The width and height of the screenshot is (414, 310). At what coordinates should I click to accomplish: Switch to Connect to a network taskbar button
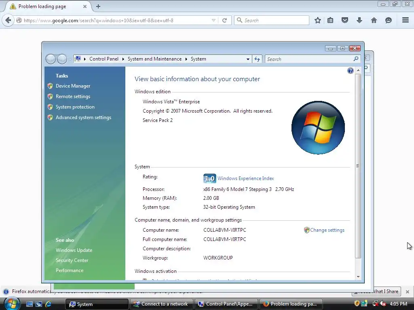[161, 304]
